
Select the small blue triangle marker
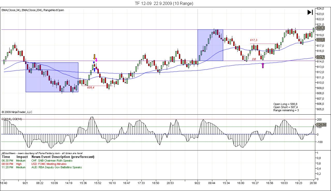[x=94, y=62]
